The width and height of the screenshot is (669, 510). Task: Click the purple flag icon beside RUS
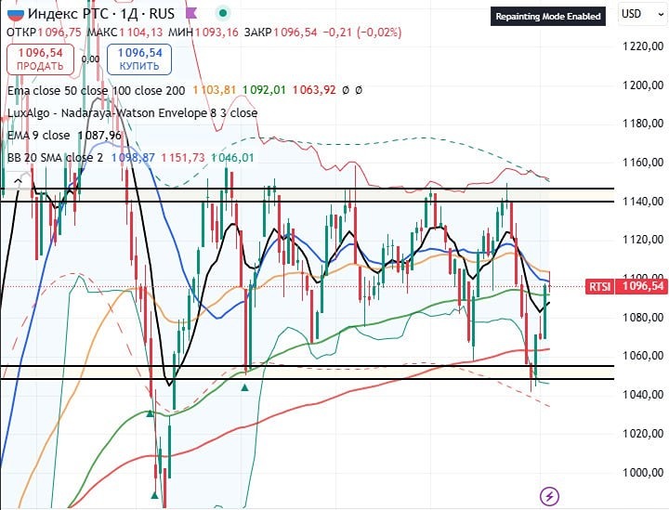192,14
